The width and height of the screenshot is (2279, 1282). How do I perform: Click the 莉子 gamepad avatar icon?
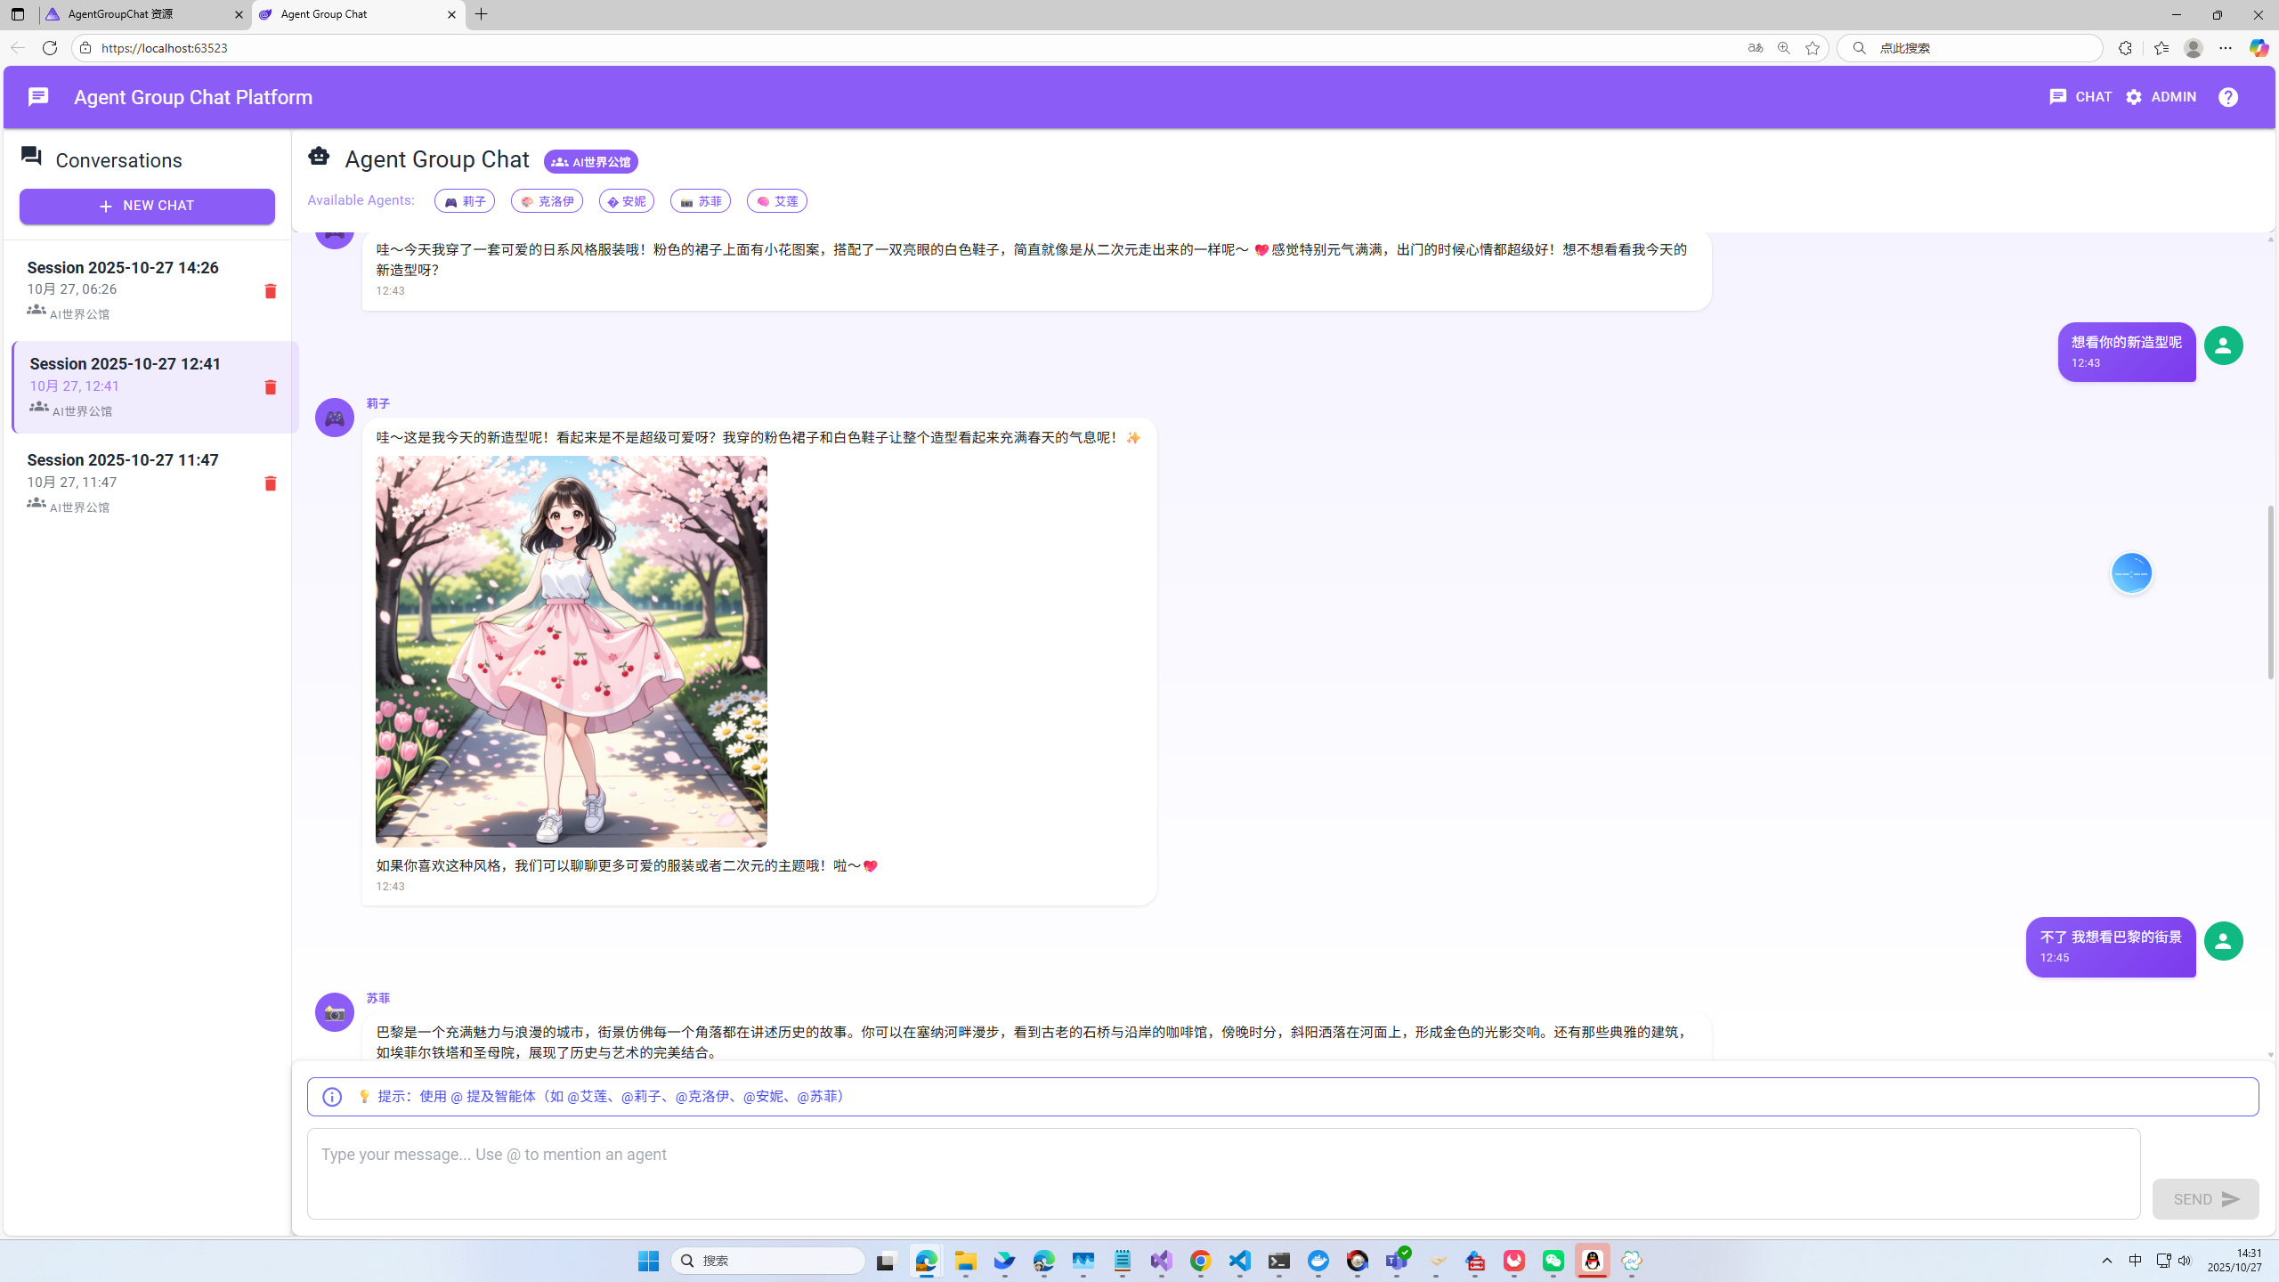[x=335, y=418]
